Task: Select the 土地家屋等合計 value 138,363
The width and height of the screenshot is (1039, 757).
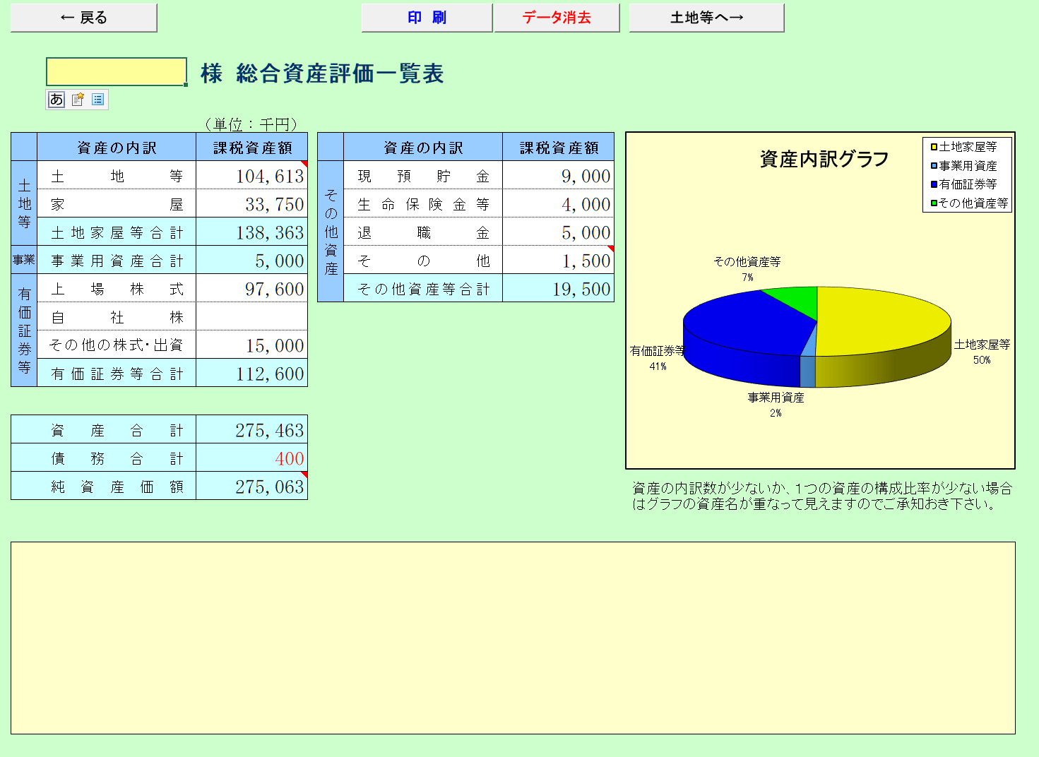Action: [x=251, y=232]
